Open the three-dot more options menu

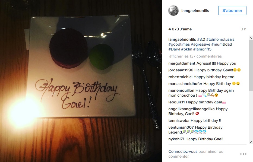click(243, 154)
